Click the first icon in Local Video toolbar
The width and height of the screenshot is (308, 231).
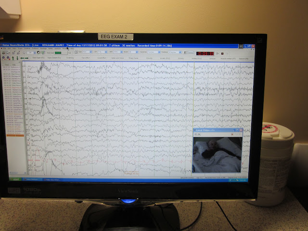tap(195, 134)
